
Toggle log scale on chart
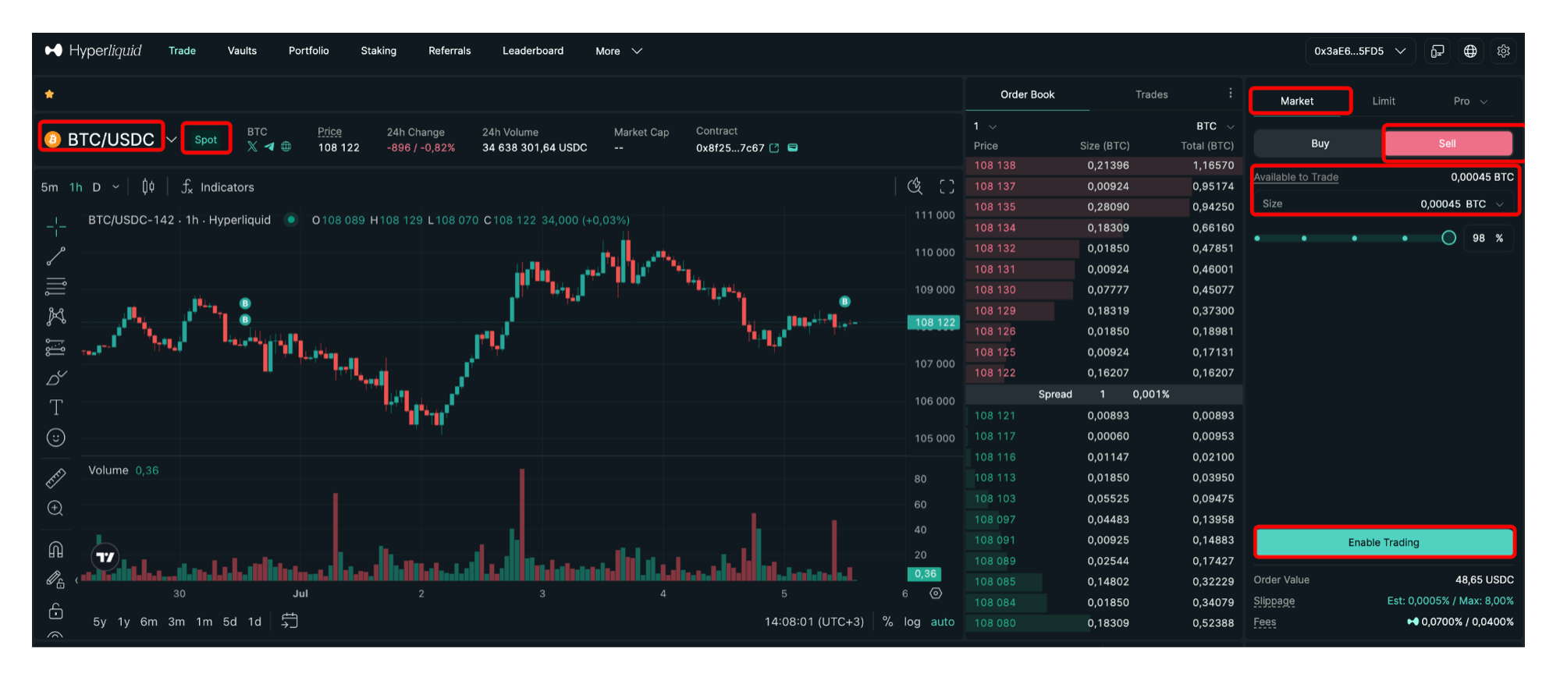coord(912,622)
